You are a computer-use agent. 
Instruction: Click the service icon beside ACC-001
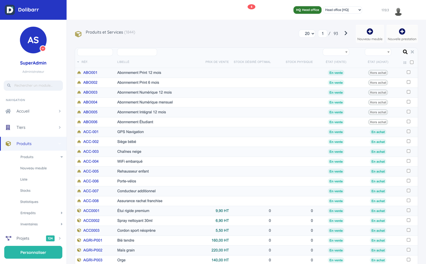pyautogui.click(x=79, y=132)
